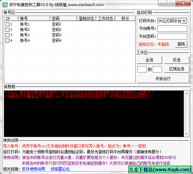Check the checkbox for account row 4

pyautogui.click(x=7, y=41)
